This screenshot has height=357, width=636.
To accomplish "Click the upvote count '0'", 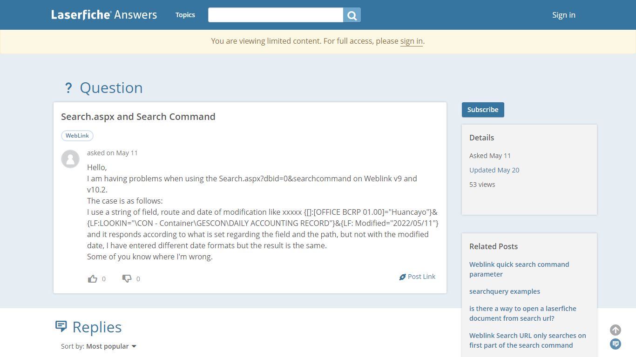I will pyautogui.click(x=104, y=279).
